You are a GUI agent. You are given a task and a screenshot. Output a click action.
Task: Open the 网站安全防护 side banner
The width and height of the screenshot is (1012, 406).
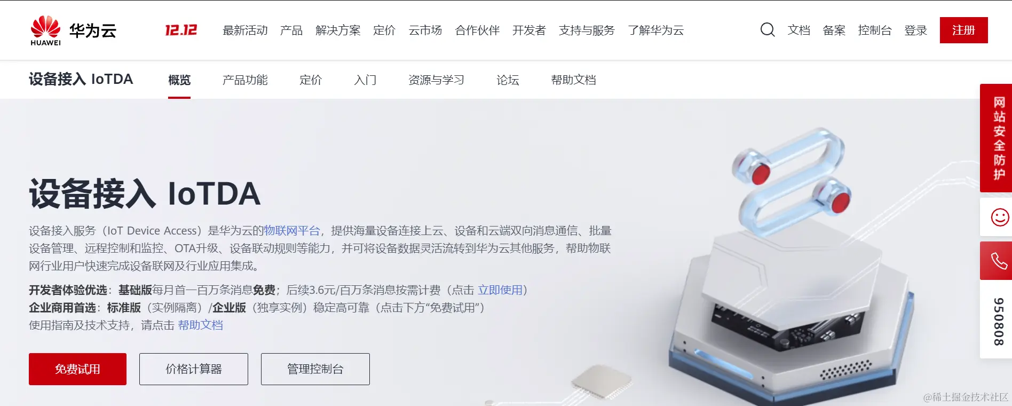[996, 138]
